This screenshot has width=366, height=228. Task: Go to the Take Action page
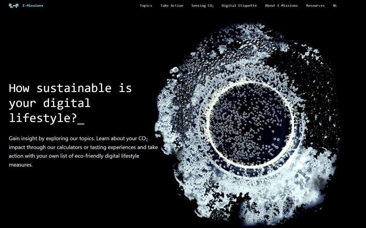172,6
